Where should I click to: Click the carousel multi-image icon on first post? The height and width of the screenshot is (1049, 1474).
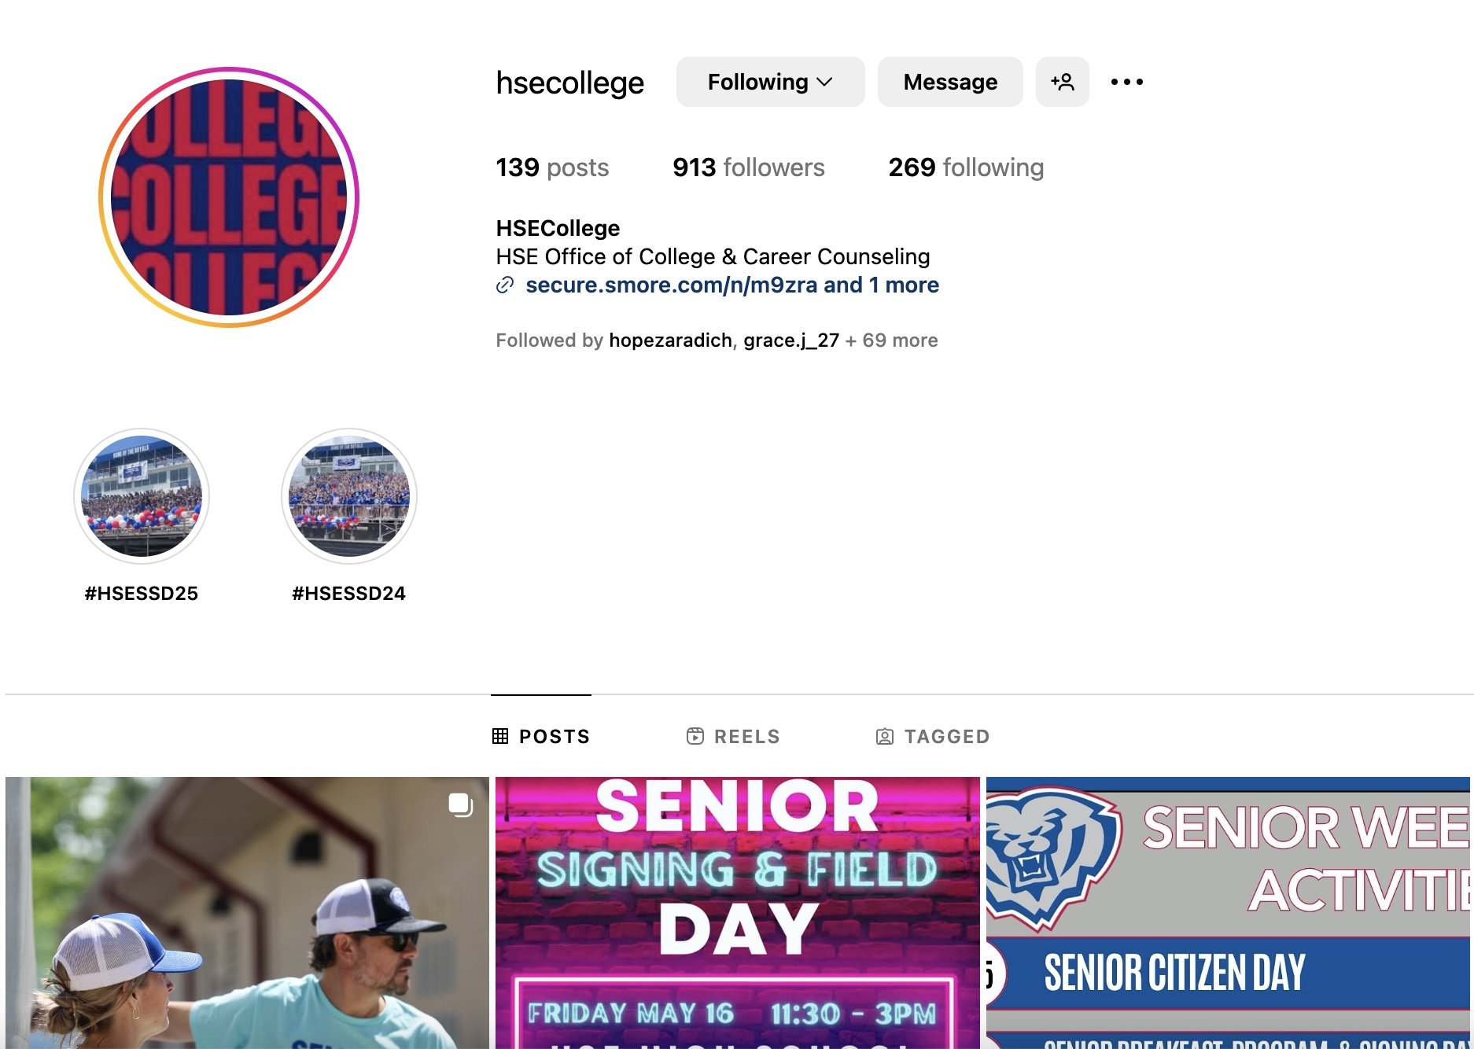[460, 804]
